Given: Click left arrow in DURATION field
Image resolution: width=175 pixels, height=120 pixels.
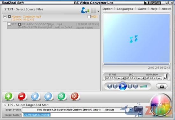Looking at the screenshot, I should coord(159,78).
